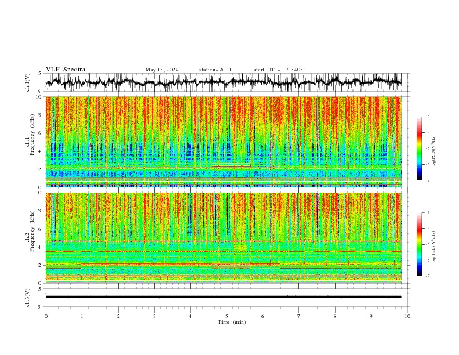Click the 'station=ATH' label

point(215,70)
